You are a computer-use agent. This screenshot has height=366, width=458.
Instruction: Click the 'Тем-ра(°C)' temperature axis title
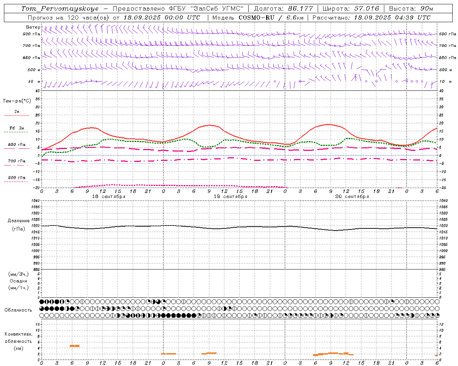pos(17,101)
